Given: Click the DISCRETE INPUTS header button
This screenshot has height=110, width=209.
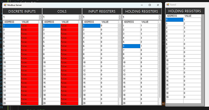Looking at the screenshot, I should pyautogui.click(x=22, y=11).
